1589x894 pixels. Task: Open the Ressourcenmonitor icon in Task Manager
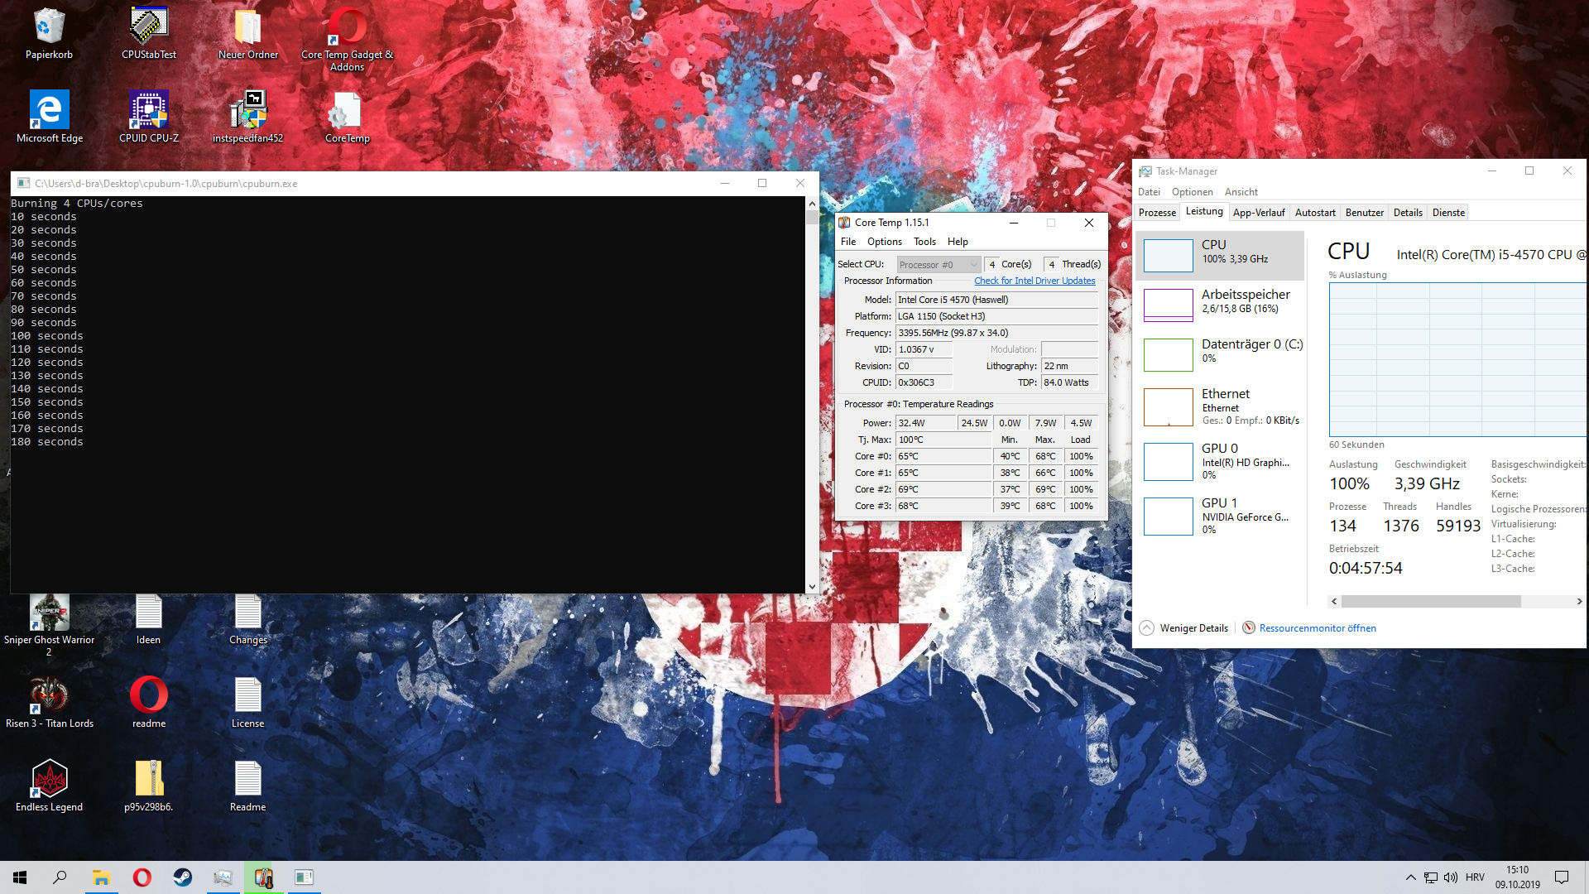click(1249, 628)
